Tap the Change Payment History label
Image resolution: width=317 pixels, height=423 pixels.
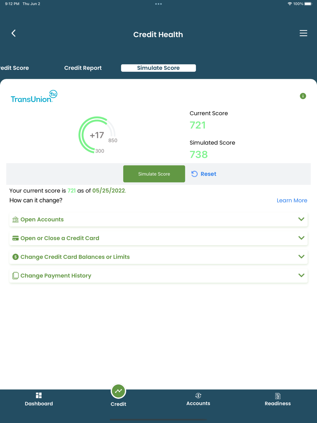56,276
